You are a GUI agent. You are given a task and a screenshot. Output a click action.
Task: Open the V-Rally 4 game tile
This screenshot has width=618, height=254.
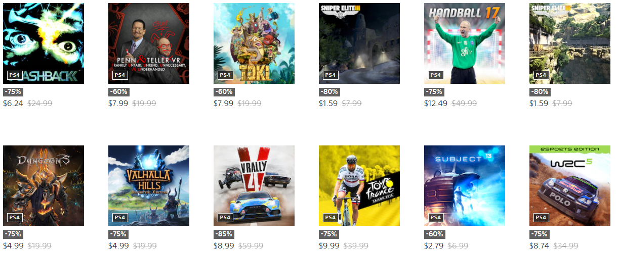pos(254,186)
